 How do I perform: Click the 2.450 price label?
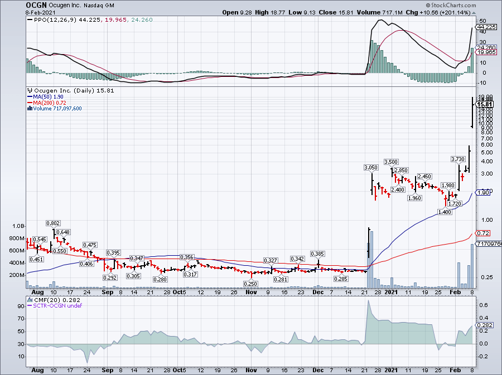(424, 176)
